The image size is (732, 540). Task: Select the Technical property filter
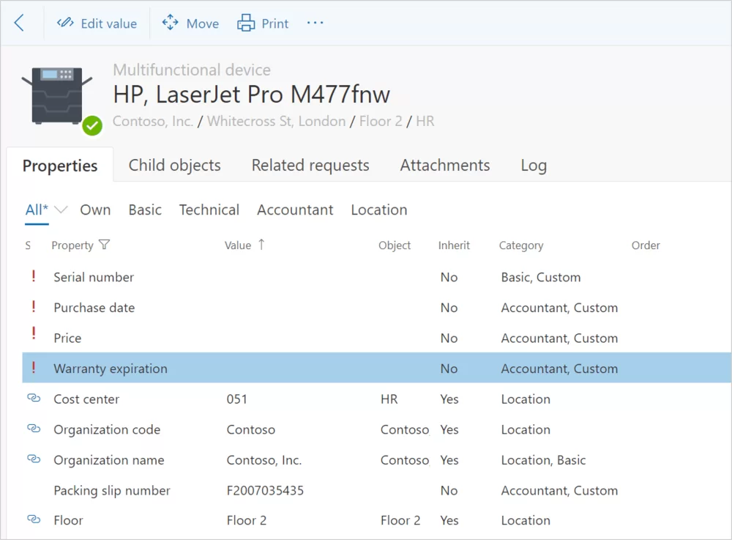coord(209,210)
